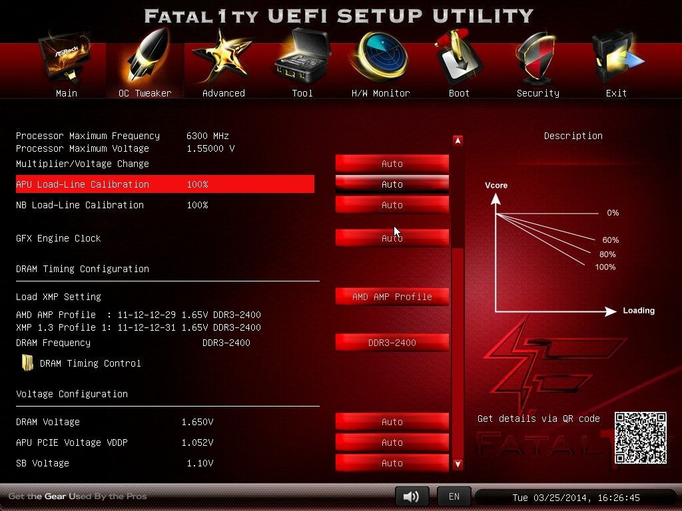This screenshot has width=682, height=511.
Task: Open SB Voltage Auto dropdown
Action: tap(392, 463)
